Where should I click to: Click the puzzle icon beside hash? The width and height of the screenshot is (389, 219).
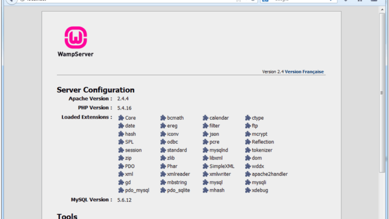click(x=121, y=134)
